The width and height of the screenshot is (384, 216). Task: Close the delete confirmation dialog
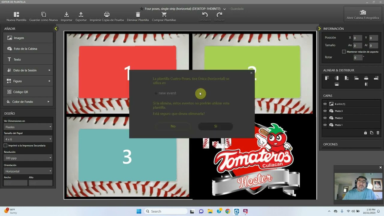click(x=251, y=73)
